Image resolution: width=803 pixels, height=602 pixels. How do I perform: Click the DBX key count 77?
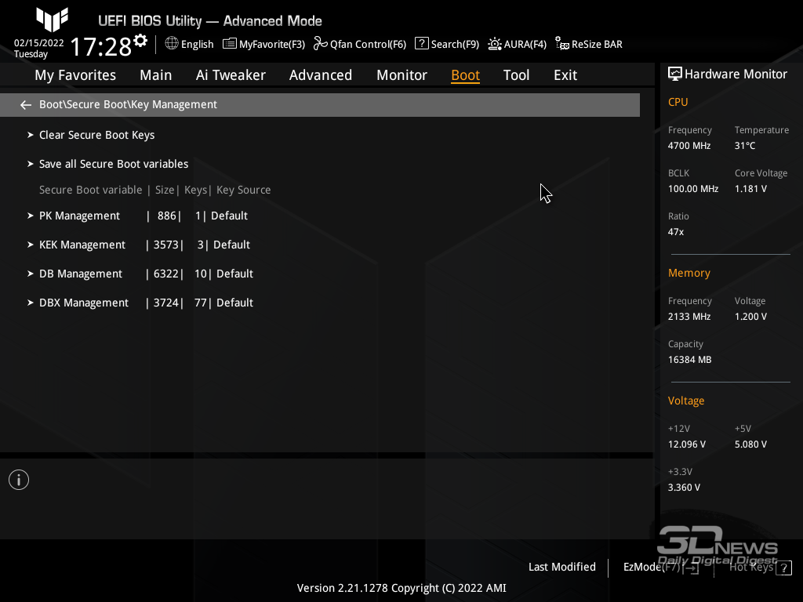(x=200, y=303)
